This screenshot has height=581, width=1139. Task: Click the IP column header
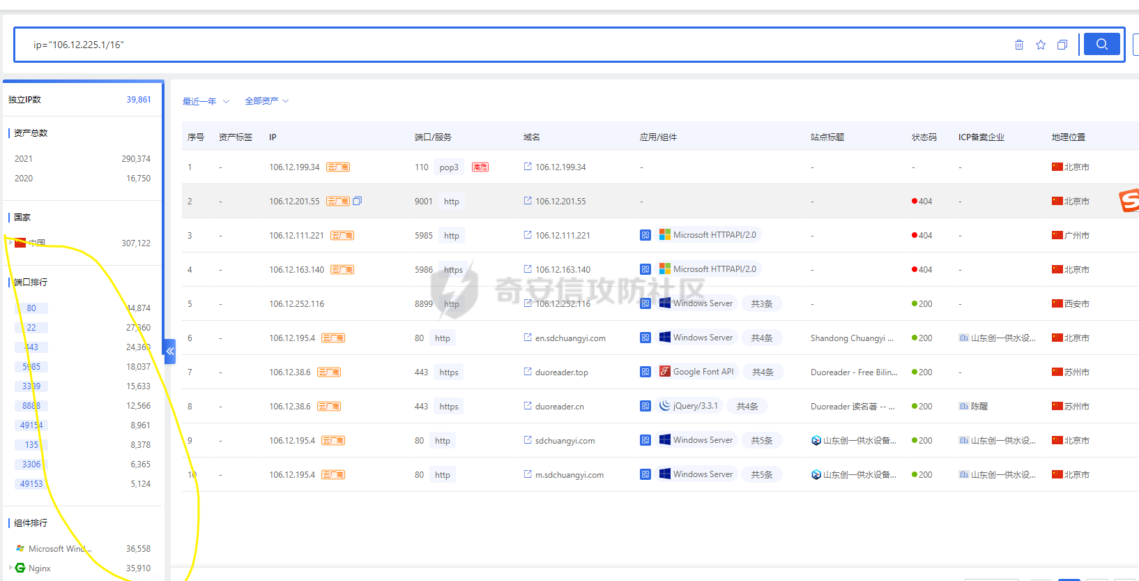pyautogui.click(x=273, y=137)
